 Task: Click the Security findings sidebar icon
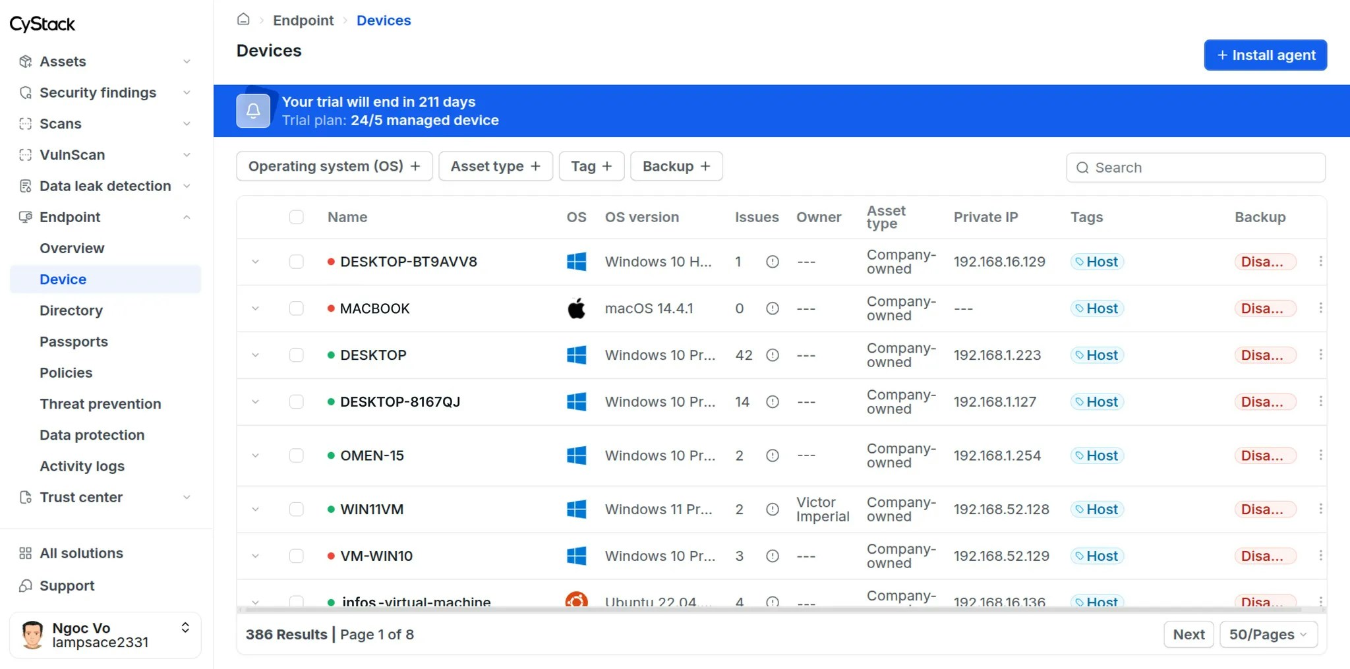point(26,92)
